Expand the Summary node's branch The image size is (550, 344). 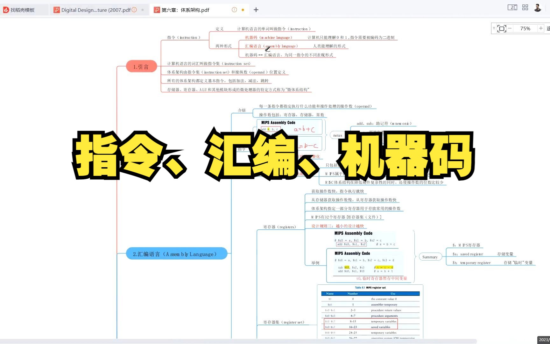(430, 257)
